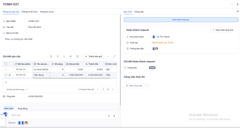
Task: Click the mention icon in comment box
Action: pyautogui.click(x=109, y=116)
